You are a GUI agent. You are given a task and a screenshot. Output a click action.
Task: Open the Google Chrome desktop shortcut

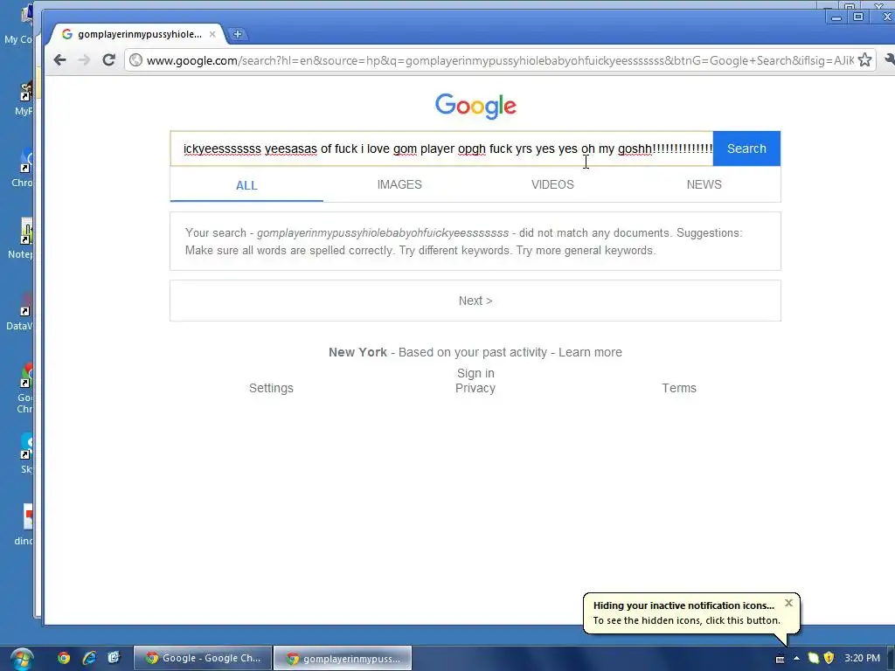tap(24, 388)
